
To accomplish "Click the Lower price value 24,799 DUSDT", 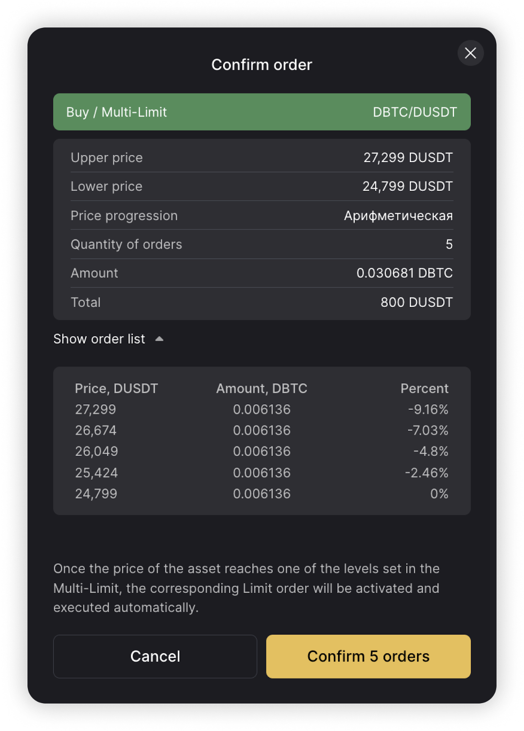I will [407, 186].
